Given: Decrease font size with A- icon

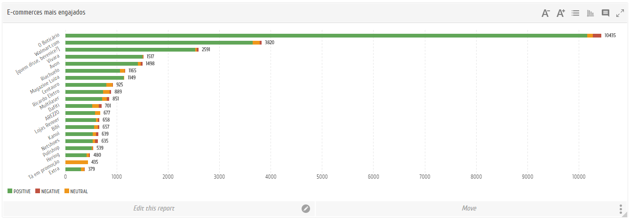Looking at the screenshot, I should point(546,13).
